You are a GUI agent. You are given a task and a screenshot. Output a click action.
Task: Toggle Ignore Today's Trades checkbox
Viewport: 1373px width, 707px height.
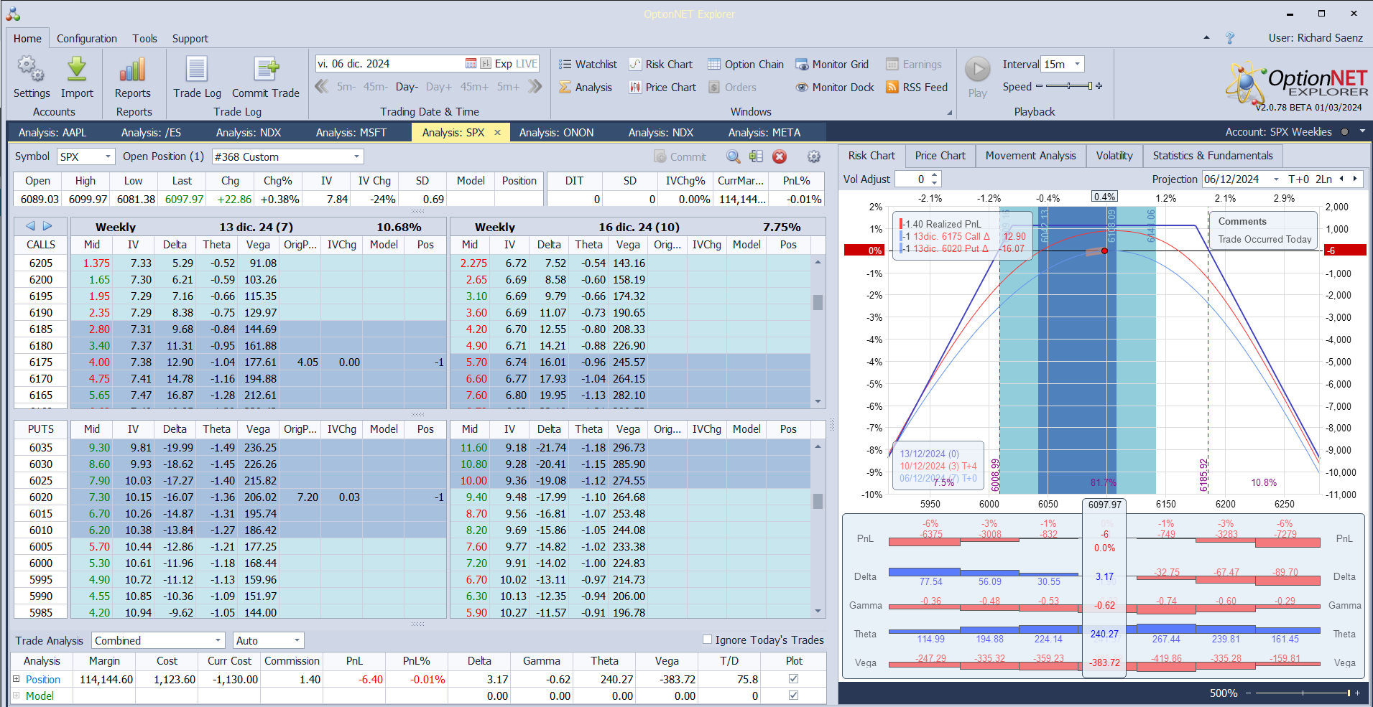pos(707,640)
